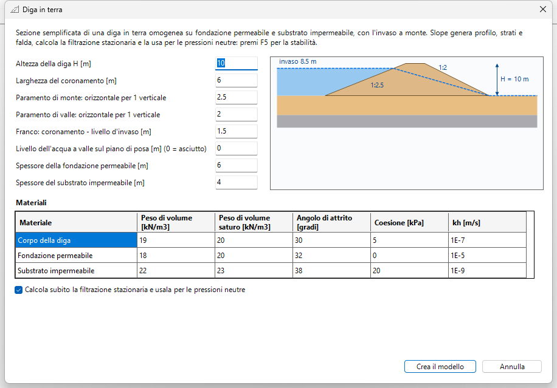Click Coesione cell for Fondazione permeabile
The image size is (557, 388).
(x=409, y=256)
